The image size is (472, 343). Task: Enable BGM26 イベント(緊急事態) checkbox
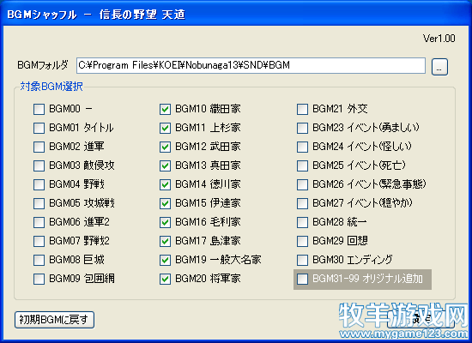click(302, 184)
